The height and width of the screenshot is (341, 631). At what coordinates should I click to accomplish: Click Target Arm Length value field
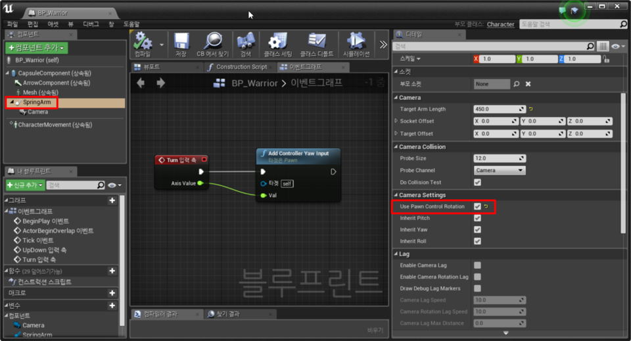tap(500, 109)
